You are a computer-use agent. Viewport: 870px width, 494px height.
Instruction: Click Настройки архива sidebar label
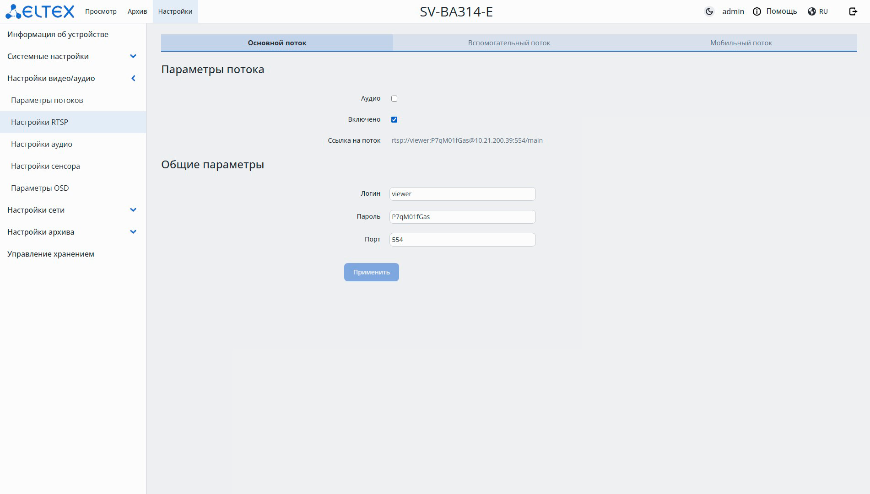point(41,232)
